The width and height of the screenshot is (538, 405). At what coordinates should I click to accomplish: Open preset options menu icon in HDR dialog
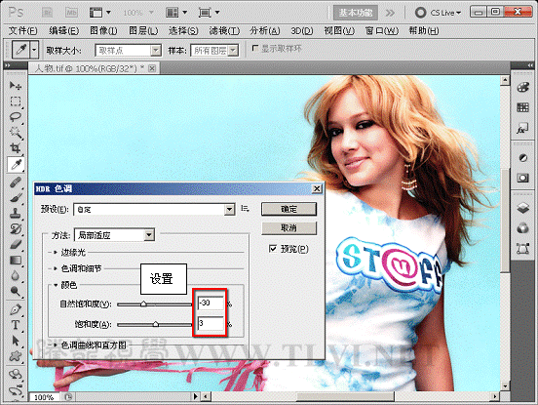click(245, 209)
